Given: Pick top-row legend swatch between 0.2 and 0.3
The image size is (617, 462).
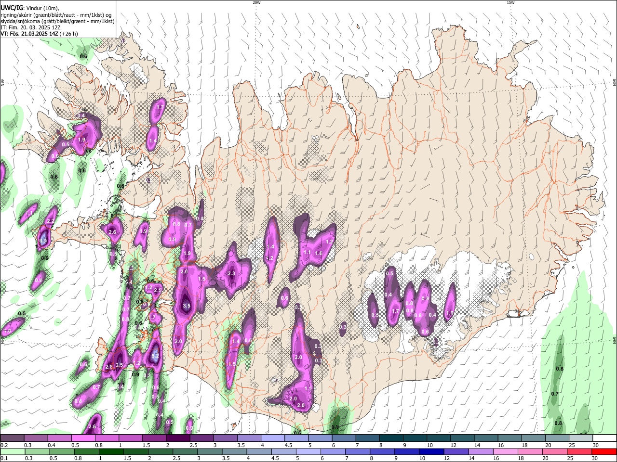Looking at the screenshot, I should pos(12,438).
